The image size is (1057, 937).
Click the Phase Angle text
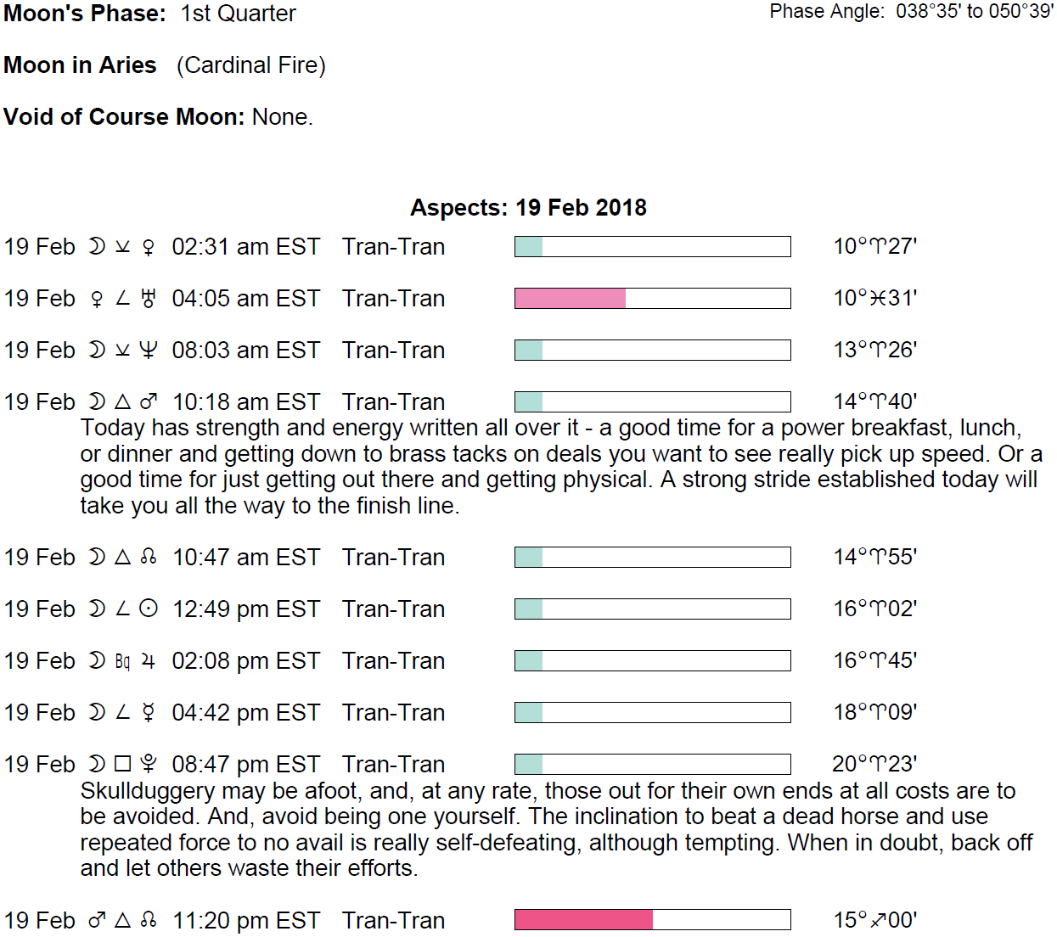point(911,12)
